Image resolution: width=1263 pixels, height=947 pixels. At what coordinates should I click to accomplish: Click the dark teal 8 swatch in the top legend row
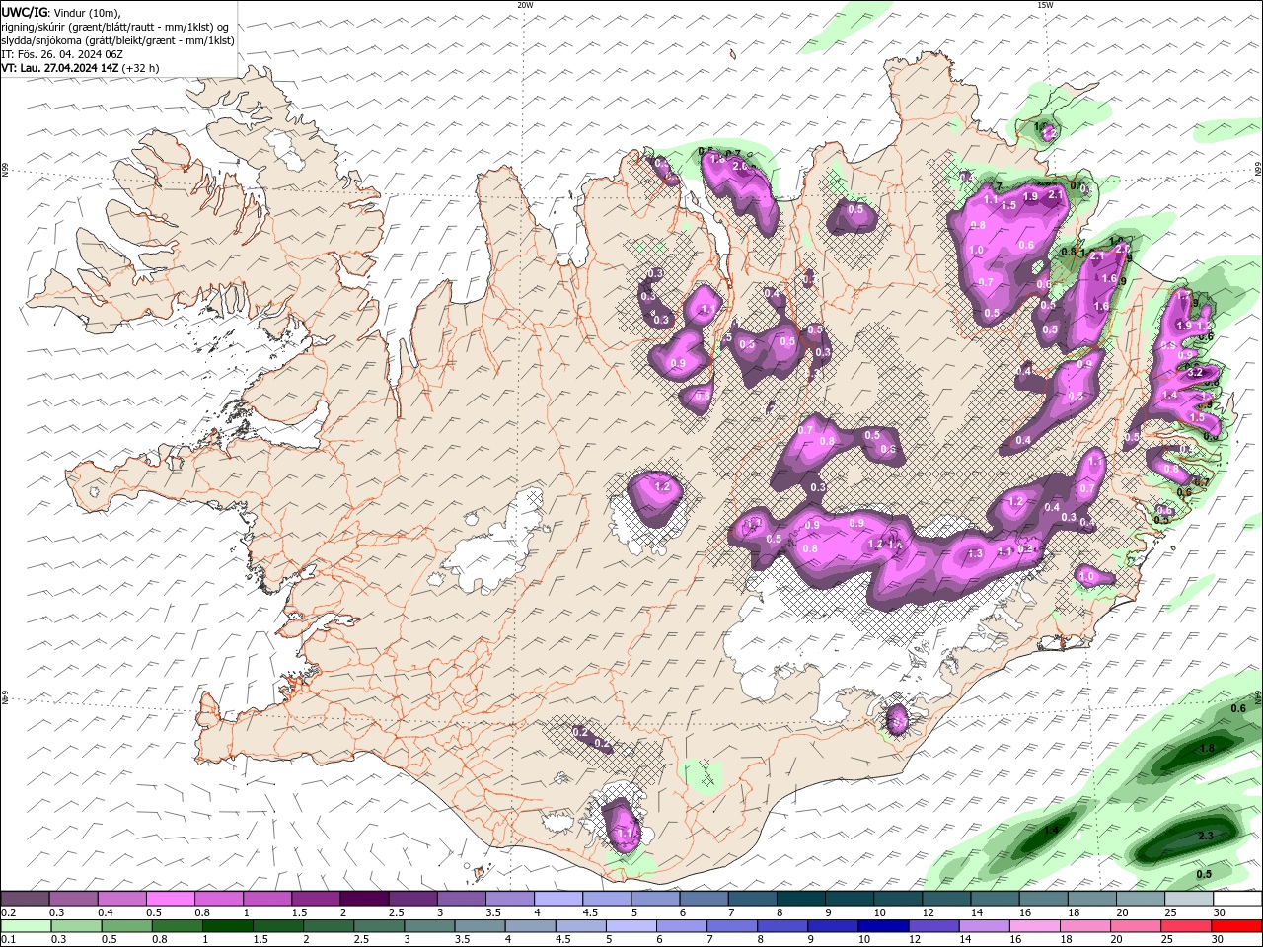[x=799, y=899]
